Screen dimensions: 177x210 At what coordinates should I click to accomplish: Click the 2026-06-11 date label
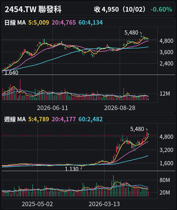click(53, 108)
